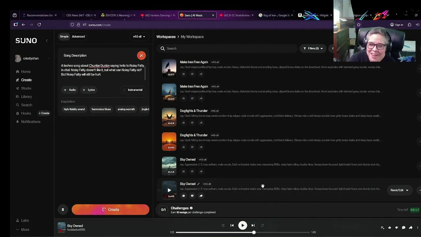Image resolution: width=421 pixels, height=237 pixels.
Task: Like the 3:22 Make Iran Free Again song
Action: click(184, 98)
